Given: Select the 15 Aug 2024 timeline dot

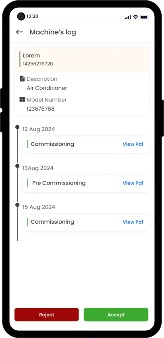Looking at the screenshot, I should click(17, 205).
